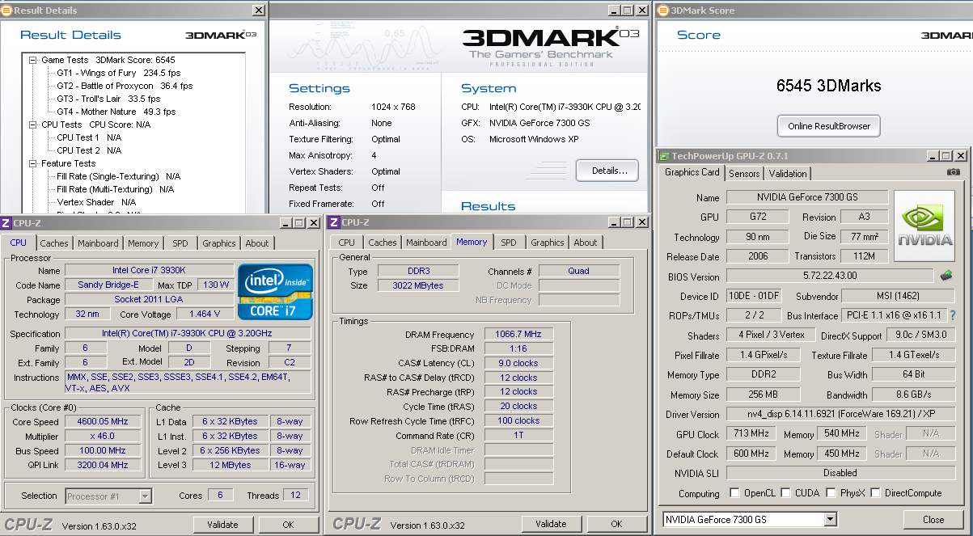Click the title icon of the CPU-Z window showing the CPU tab
973x536 pixels.
coord(6,222)
